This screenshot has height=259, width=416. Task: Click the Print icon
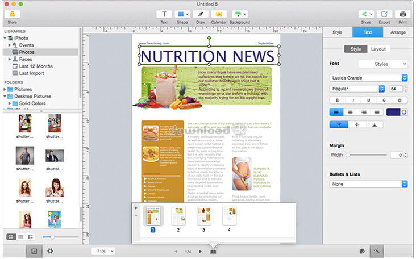coord(403,14)
